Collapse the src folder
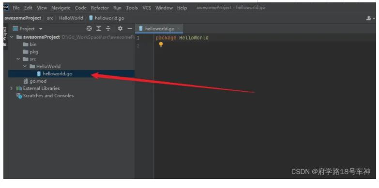Image resolution: width=379 pixels, height=188 pixels. click(x=18, y=59)
